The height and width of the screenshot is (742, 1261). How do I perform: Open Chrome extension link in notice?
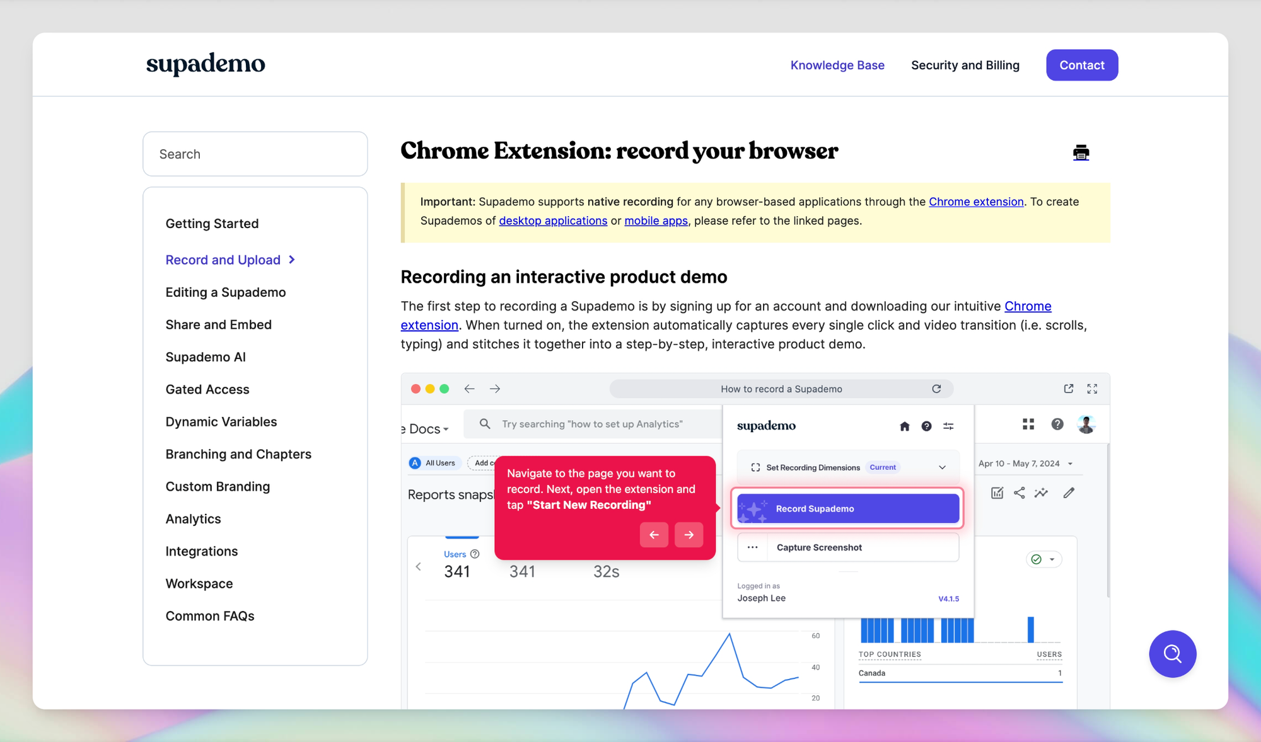point(976,202)
